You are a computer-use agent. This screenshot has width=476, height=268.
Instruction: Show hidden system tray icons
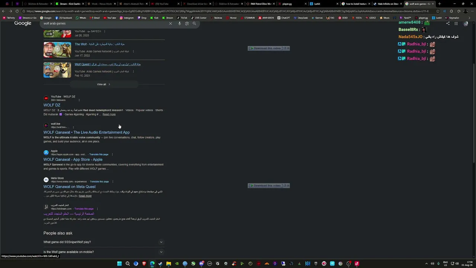427,264
